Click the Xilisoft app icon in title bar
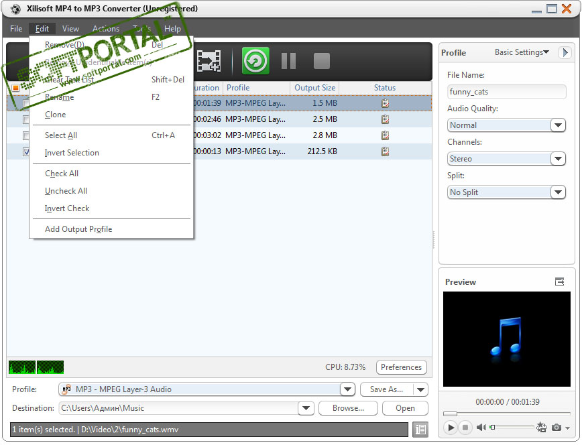Image resolution: width=582 pixels, height=445 pixels. click(x=15, y=9)
